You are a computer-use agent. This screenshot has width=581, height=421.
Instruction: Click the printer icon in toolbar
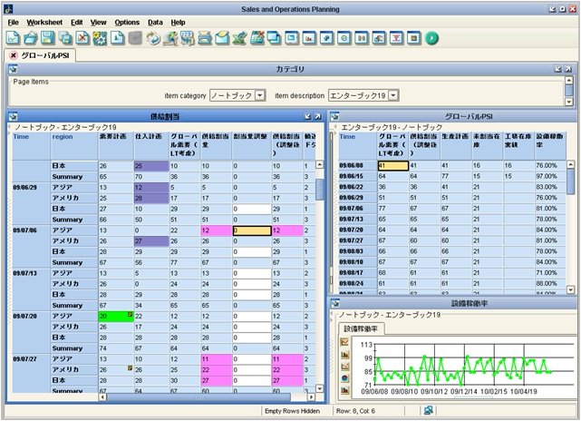tap(205, 38)
